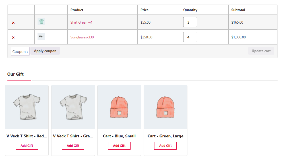The height and width of the screenshot is (159, 281).
Task: Add Cart Blue Small as gift
Action: click(x=119, y=146)
